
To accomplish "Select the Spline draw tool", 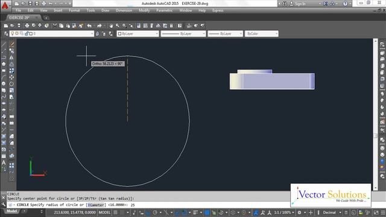I will coord(4,97).
